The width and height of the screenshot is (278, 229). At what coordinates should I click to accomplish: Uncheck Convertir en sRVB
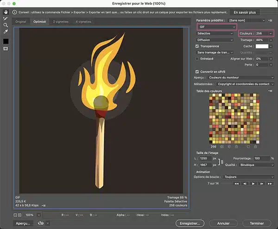tap(197, 72)
